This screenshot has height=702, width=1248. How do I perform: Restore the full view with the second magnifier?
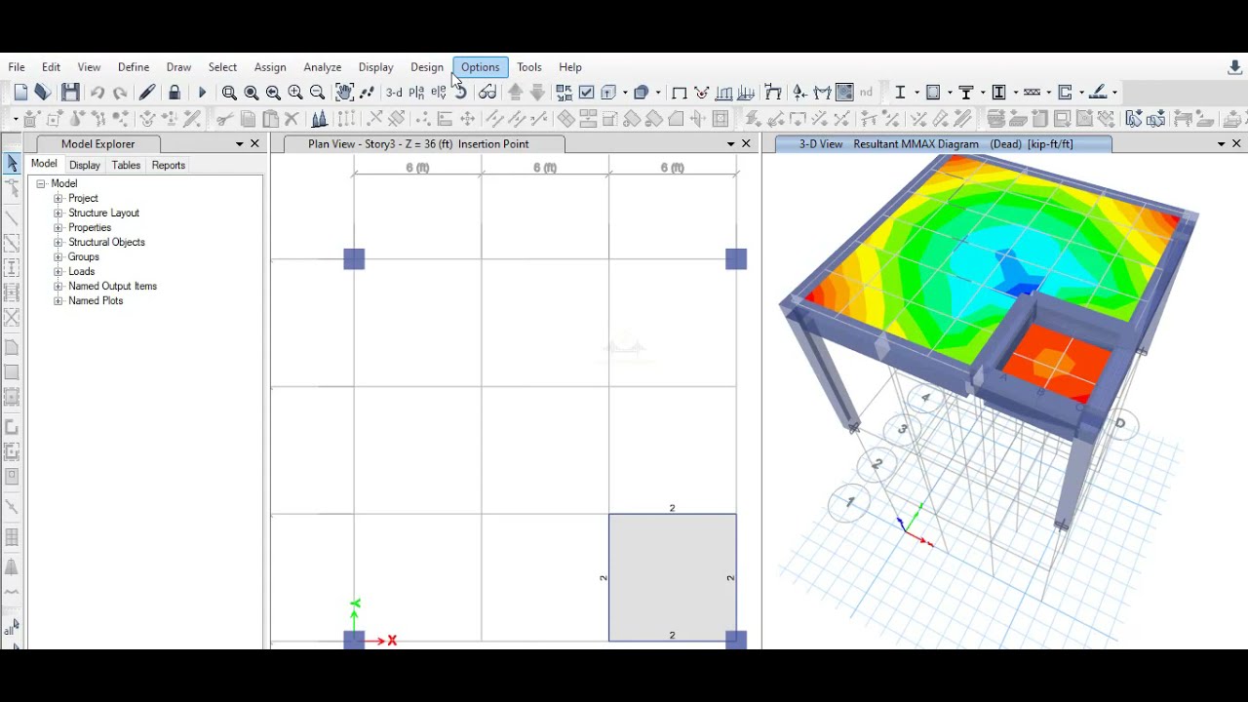point(252,93)
